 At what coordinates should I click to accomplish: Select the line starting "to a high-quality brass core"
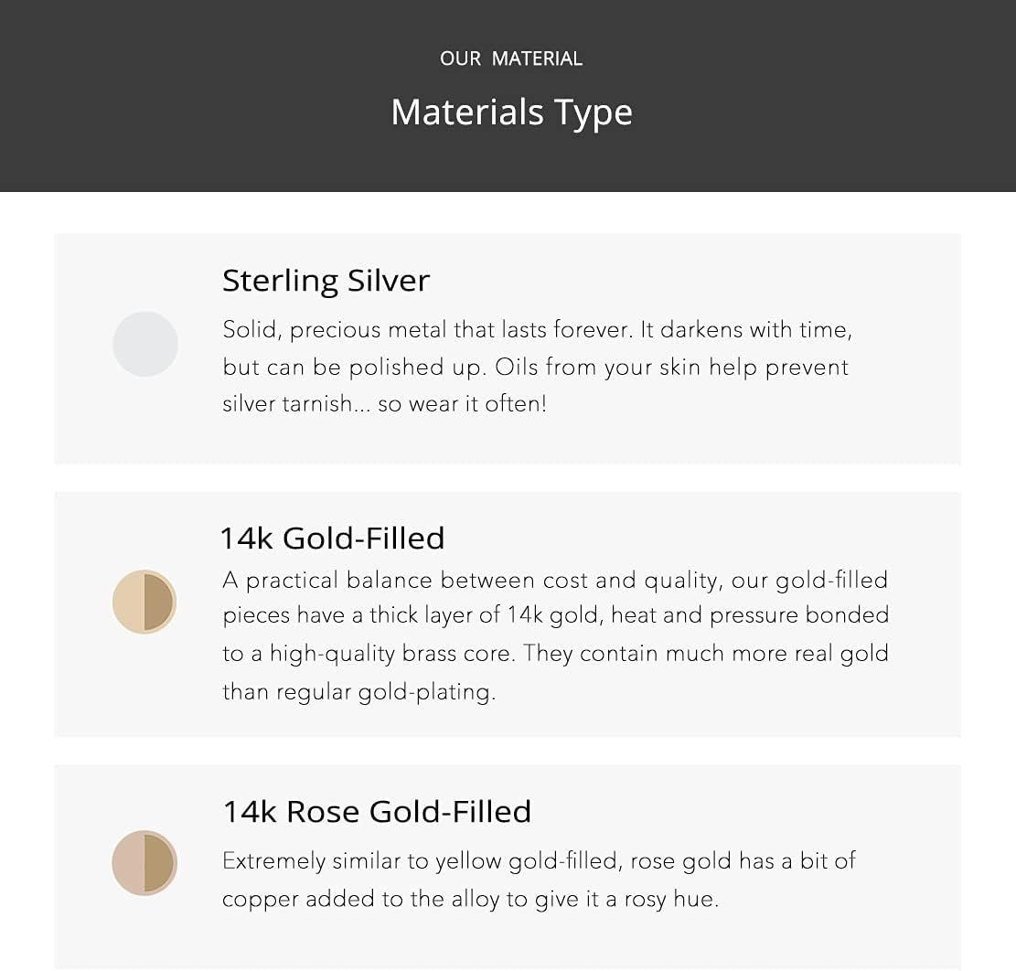555,653
